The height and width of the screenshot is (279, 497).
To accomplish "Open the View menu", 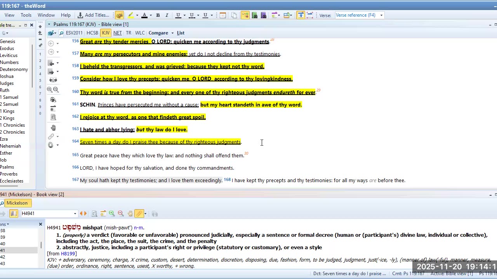I will point(9,15).
